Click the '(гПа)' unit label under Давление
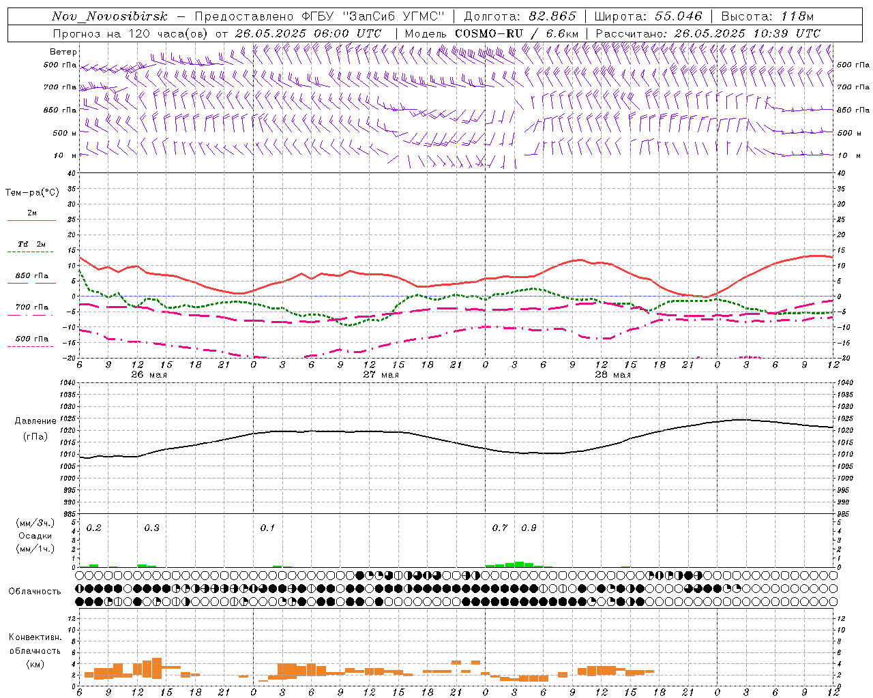Viewport: 873px width, 698px height. [x=35, y=436]
